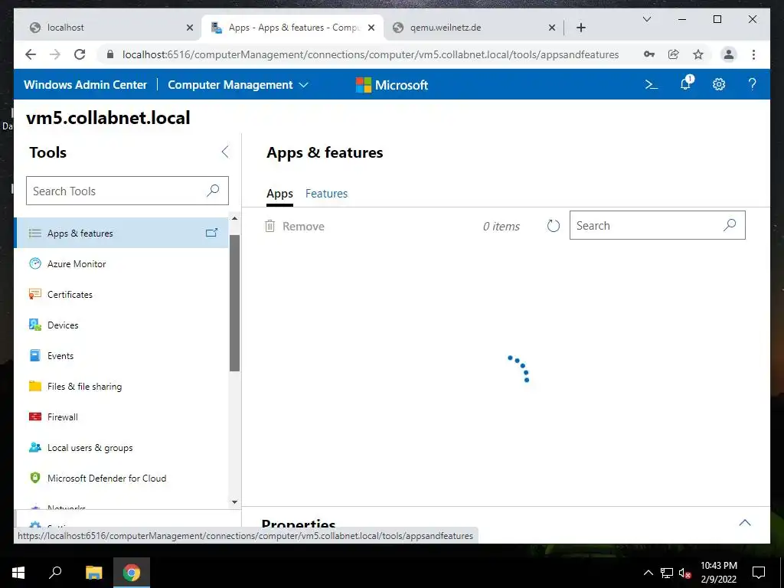The width and height of the screenshot is (784, 588).
Task: Open the Chrome profile avatar icon
Action: click(x=729, y=54)
